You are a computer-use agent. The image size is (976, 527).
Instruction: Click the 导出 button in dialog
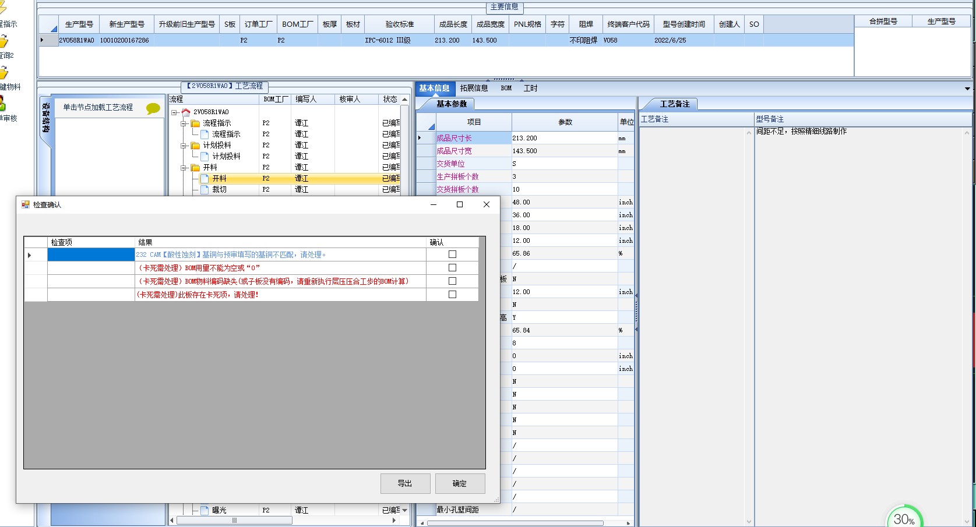(x=405, y=483)
